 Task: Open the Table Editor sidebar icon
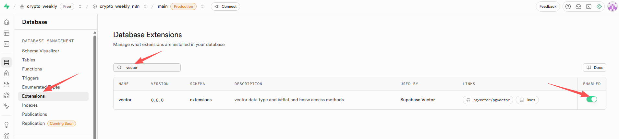(x=6, y=33)
